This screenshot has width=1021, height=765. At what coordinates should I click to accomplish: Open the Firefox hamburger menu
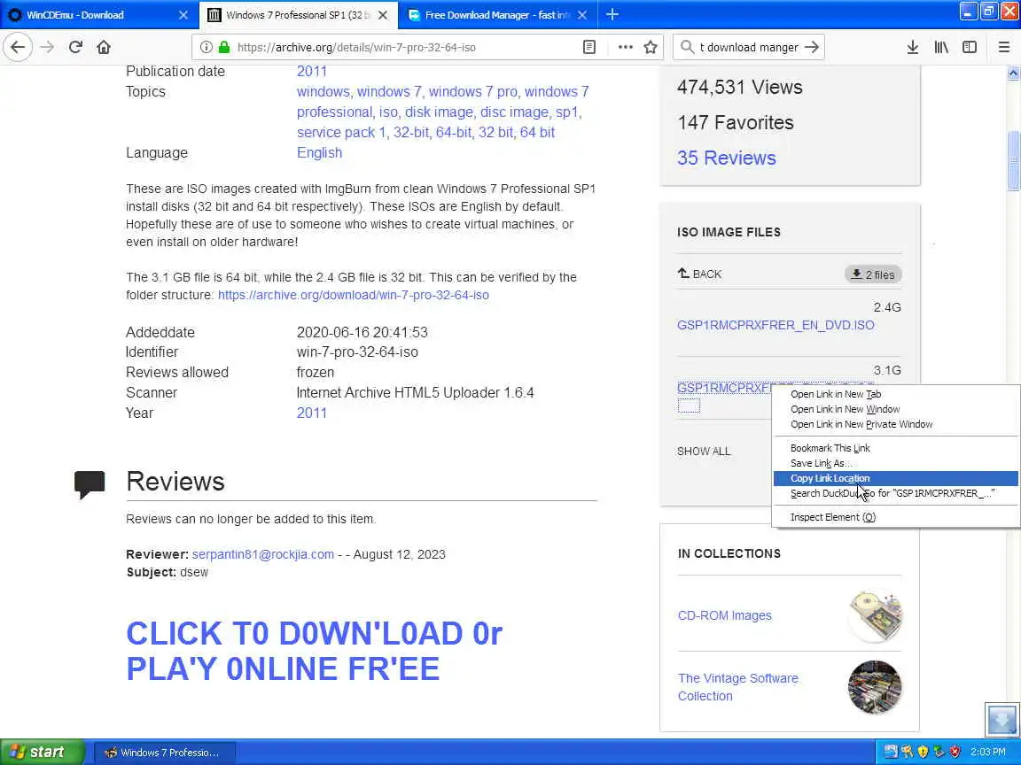(x=1003, y=47)
